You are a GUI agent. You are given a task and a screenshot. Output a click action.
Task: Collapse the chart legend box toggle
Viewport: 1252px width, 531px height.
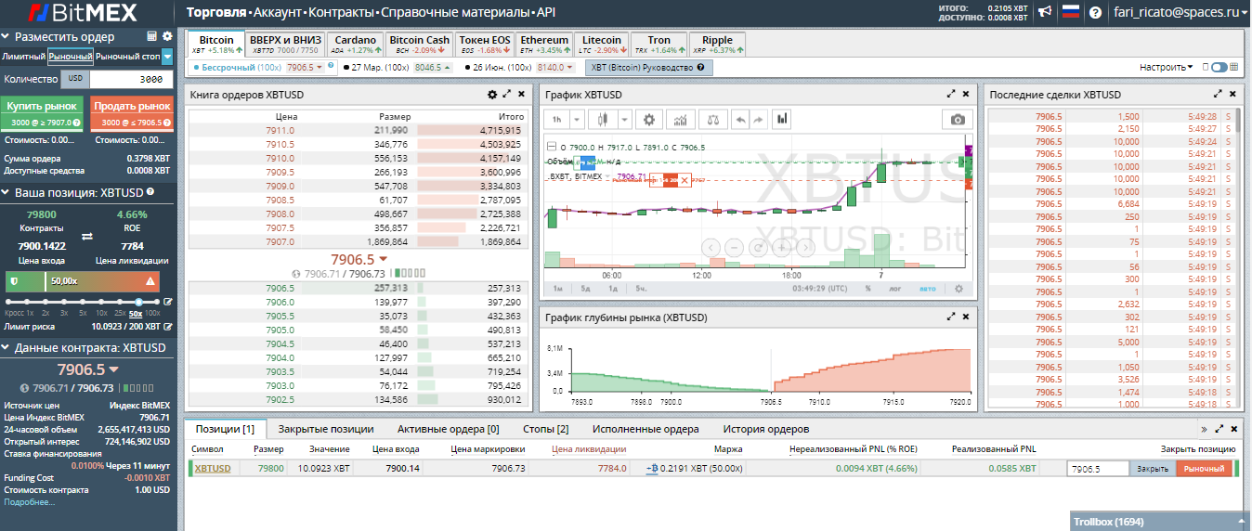pos(552,147)
